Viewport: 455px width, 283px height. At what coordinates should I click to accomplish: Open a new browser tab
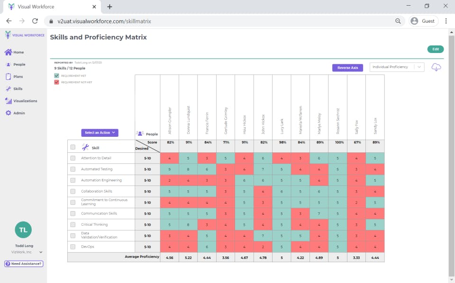(x=109, y=7)
